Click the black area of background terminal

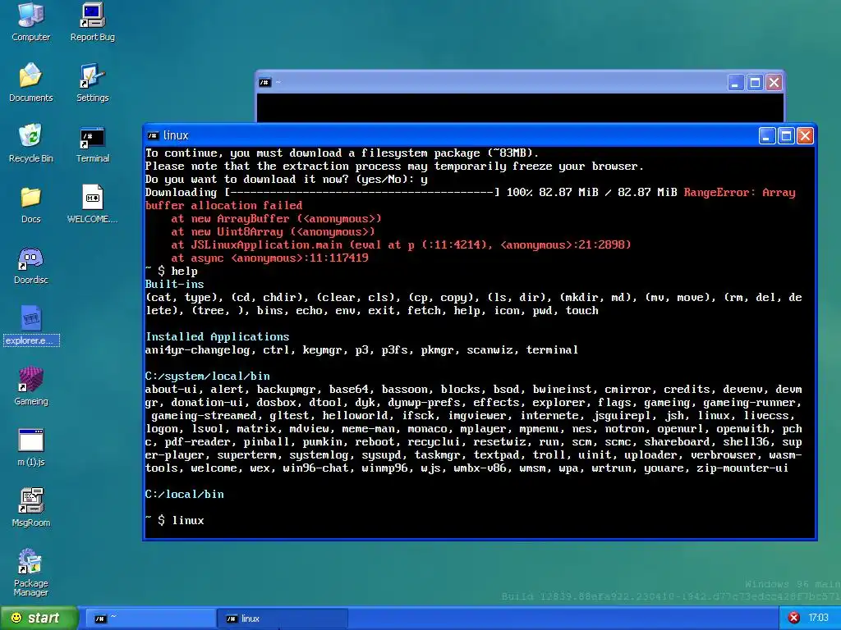[x=520, y=107]
